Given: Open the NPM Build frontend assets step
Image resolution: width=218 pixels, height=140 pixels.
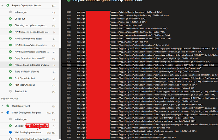Looking at the screenshot, I should tap(29, 39).
